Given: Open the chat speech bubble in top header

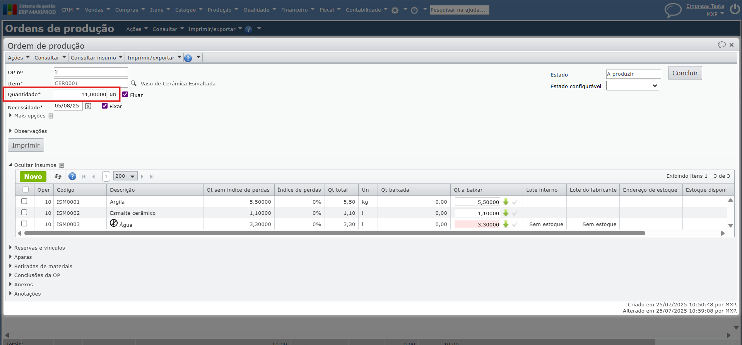Looking at the screenshot, I should [673, 10].
